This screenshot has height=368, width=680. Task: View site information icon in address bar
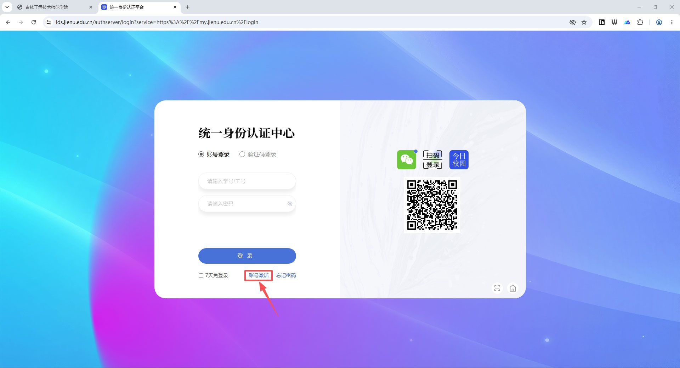pyautogui.click(x=49, y=22)
